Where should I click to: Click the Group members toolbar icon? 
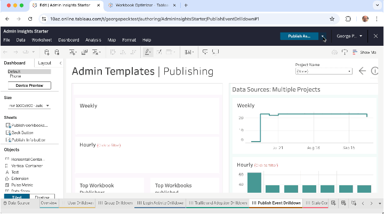(159, 52)
